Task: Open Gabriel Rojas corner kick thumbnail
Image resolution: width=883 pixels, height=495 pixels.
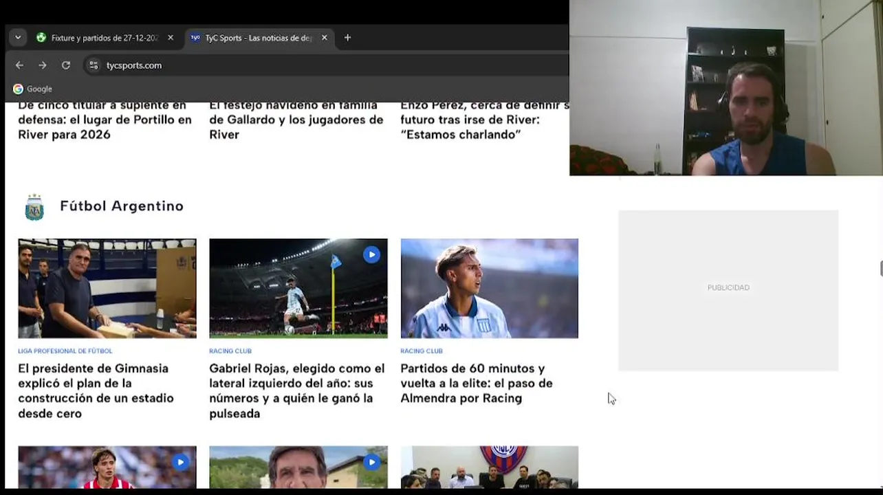Action: [x=298, y=288]
